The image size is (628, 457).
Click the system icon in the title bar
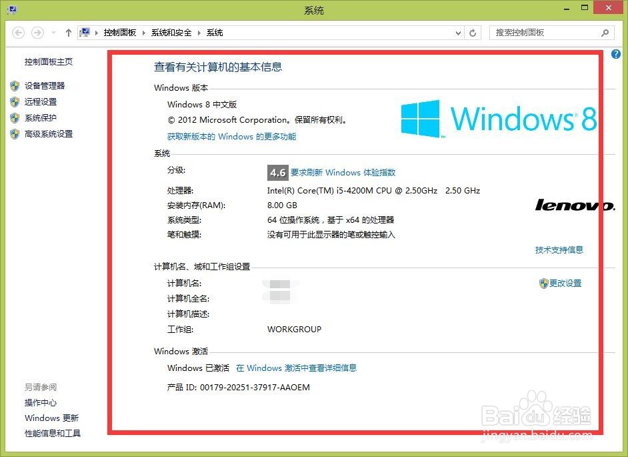[11, 9]
